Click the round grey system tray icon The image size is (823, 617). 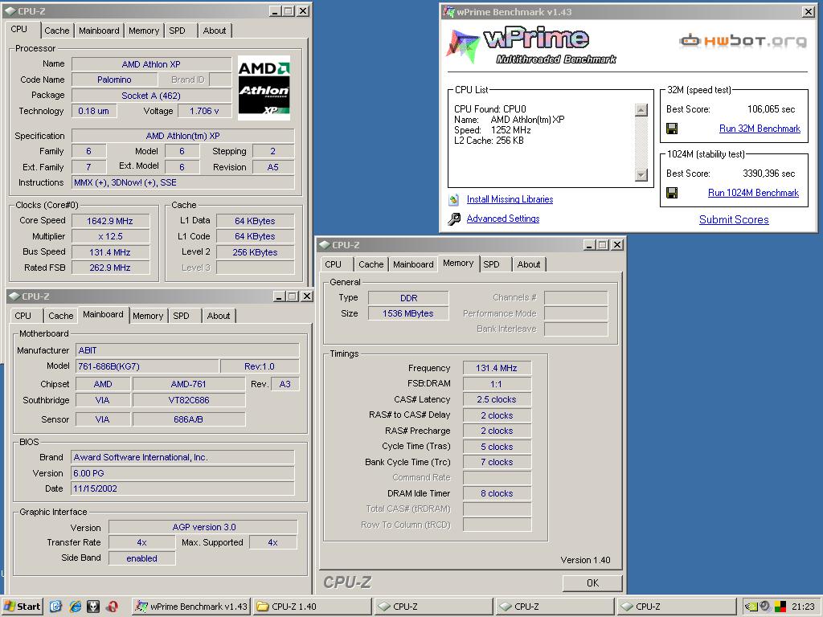click(x=765, y=606)
